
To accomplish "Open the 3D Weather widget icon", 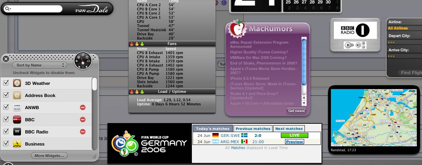I will click(17, 83).
